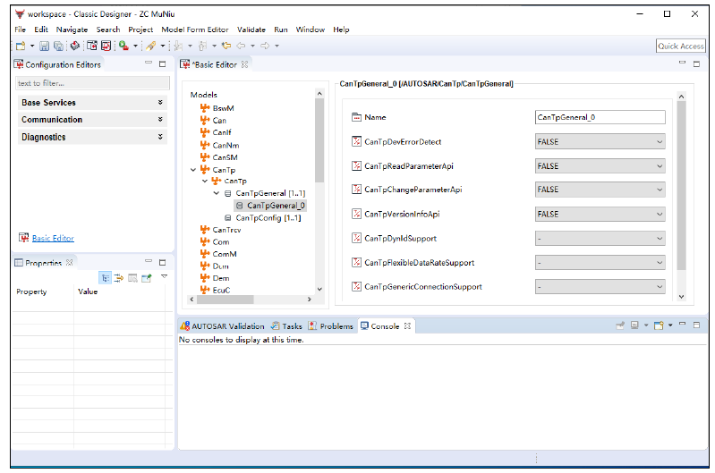Open CanTpDevErrorDetect dropdown
The width and height of the screenshot is (715, 473).
point(660,141)
